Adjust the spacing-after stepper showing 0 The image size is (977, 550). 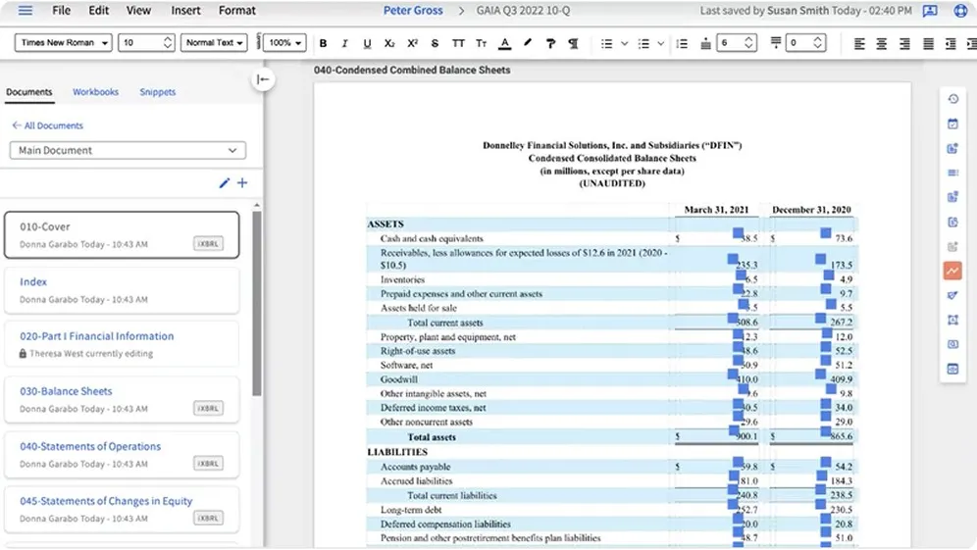(x=817, y=43)
